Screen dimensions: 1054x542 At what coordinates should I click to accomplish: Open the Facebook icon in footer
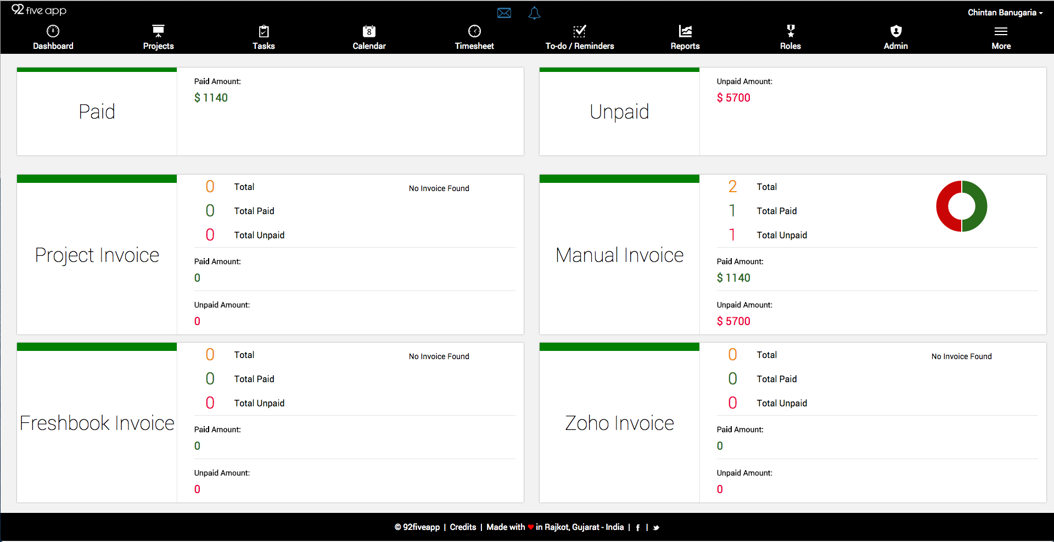637,528
